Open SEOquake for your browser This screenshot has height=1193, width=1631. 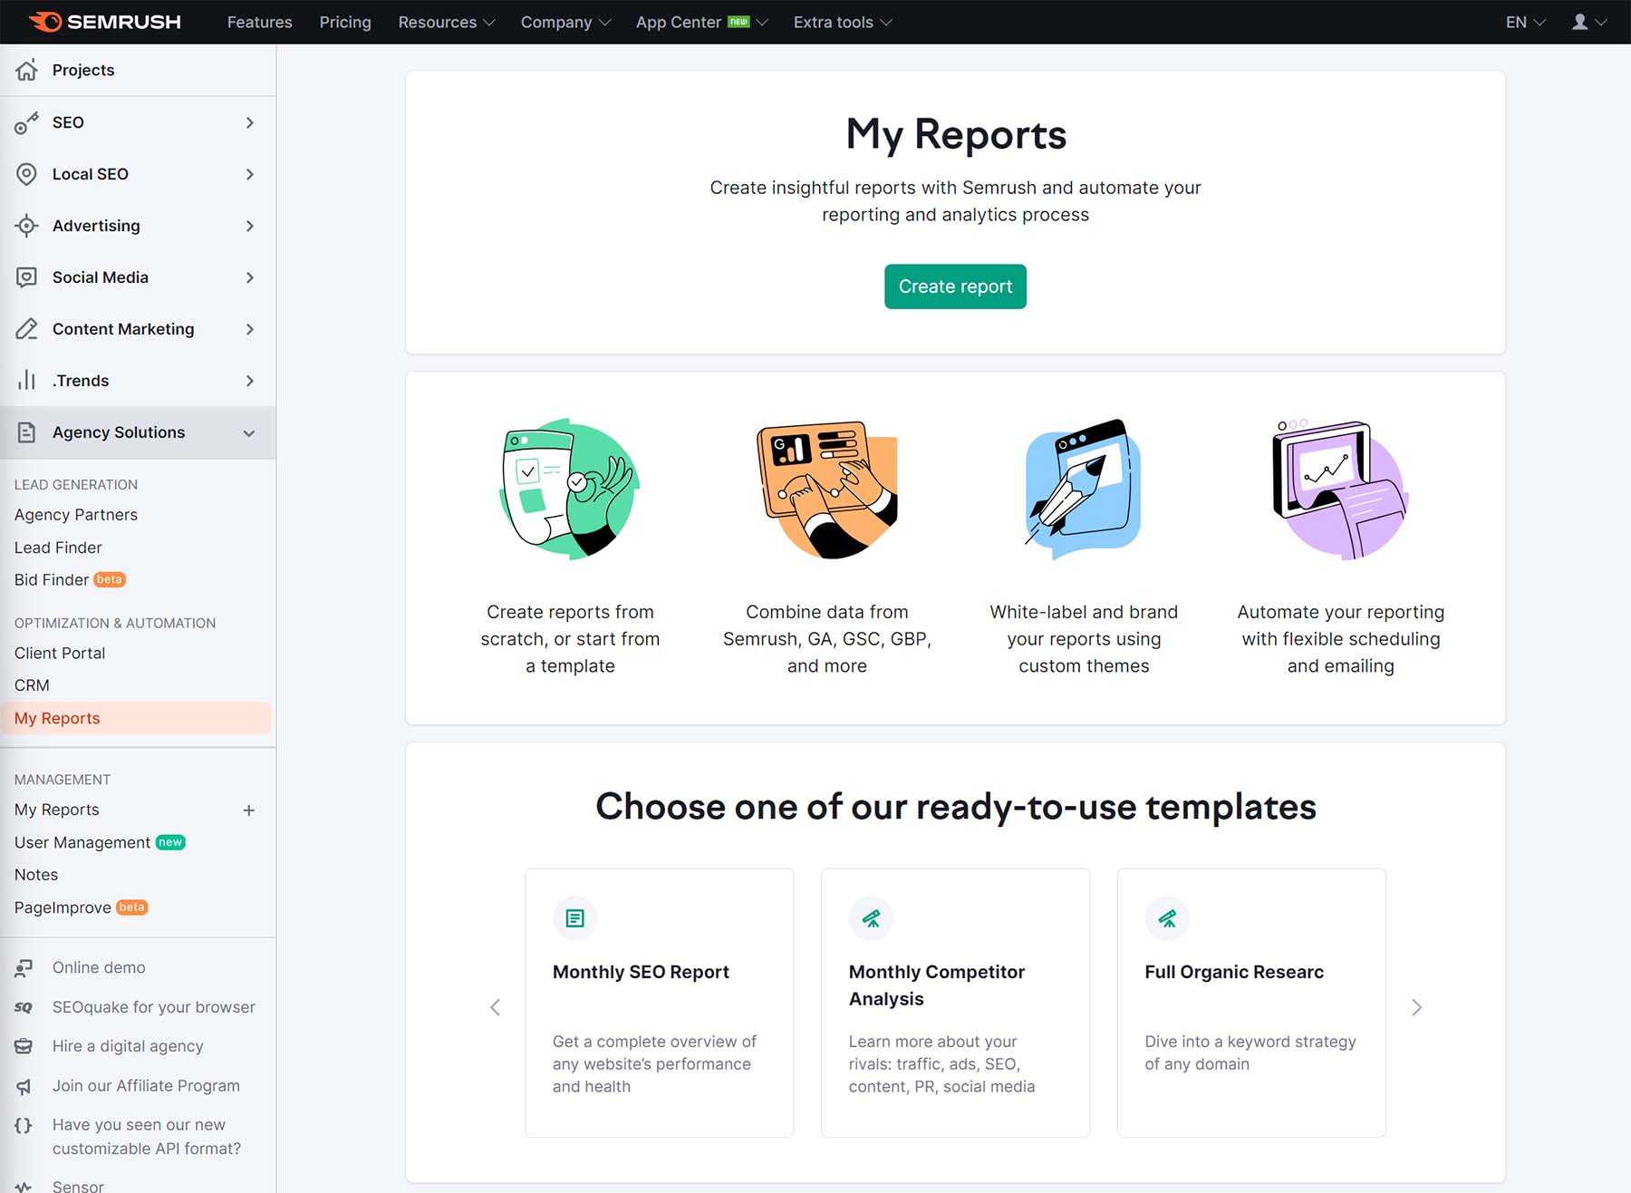click(x=154, y=1007)
